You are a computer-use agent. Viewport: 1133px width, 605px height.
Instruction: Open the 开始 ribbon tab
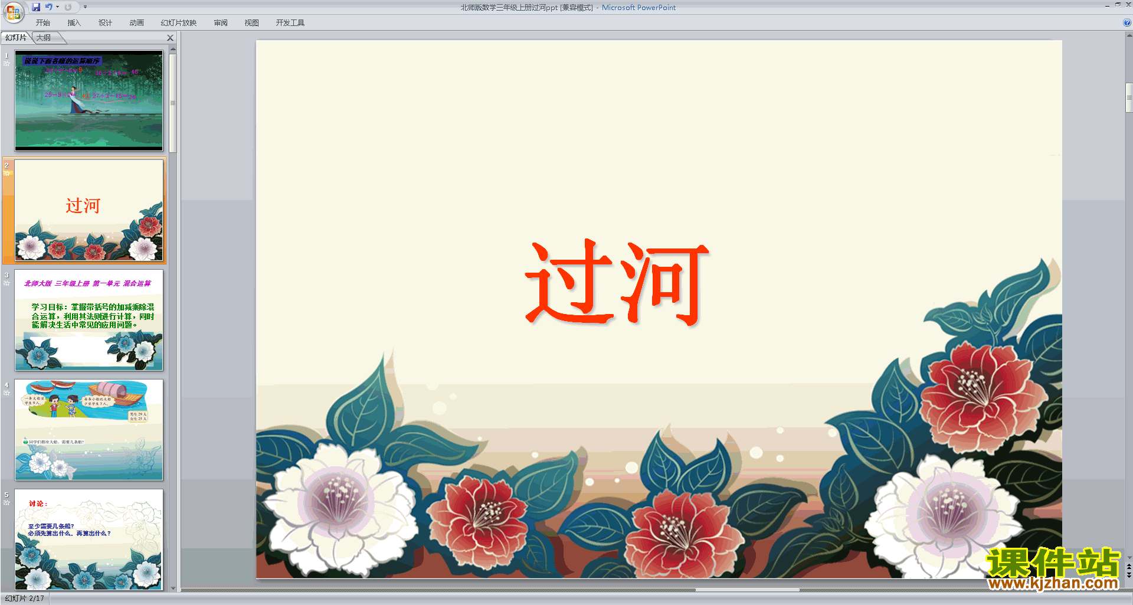(x=43, y=23)
